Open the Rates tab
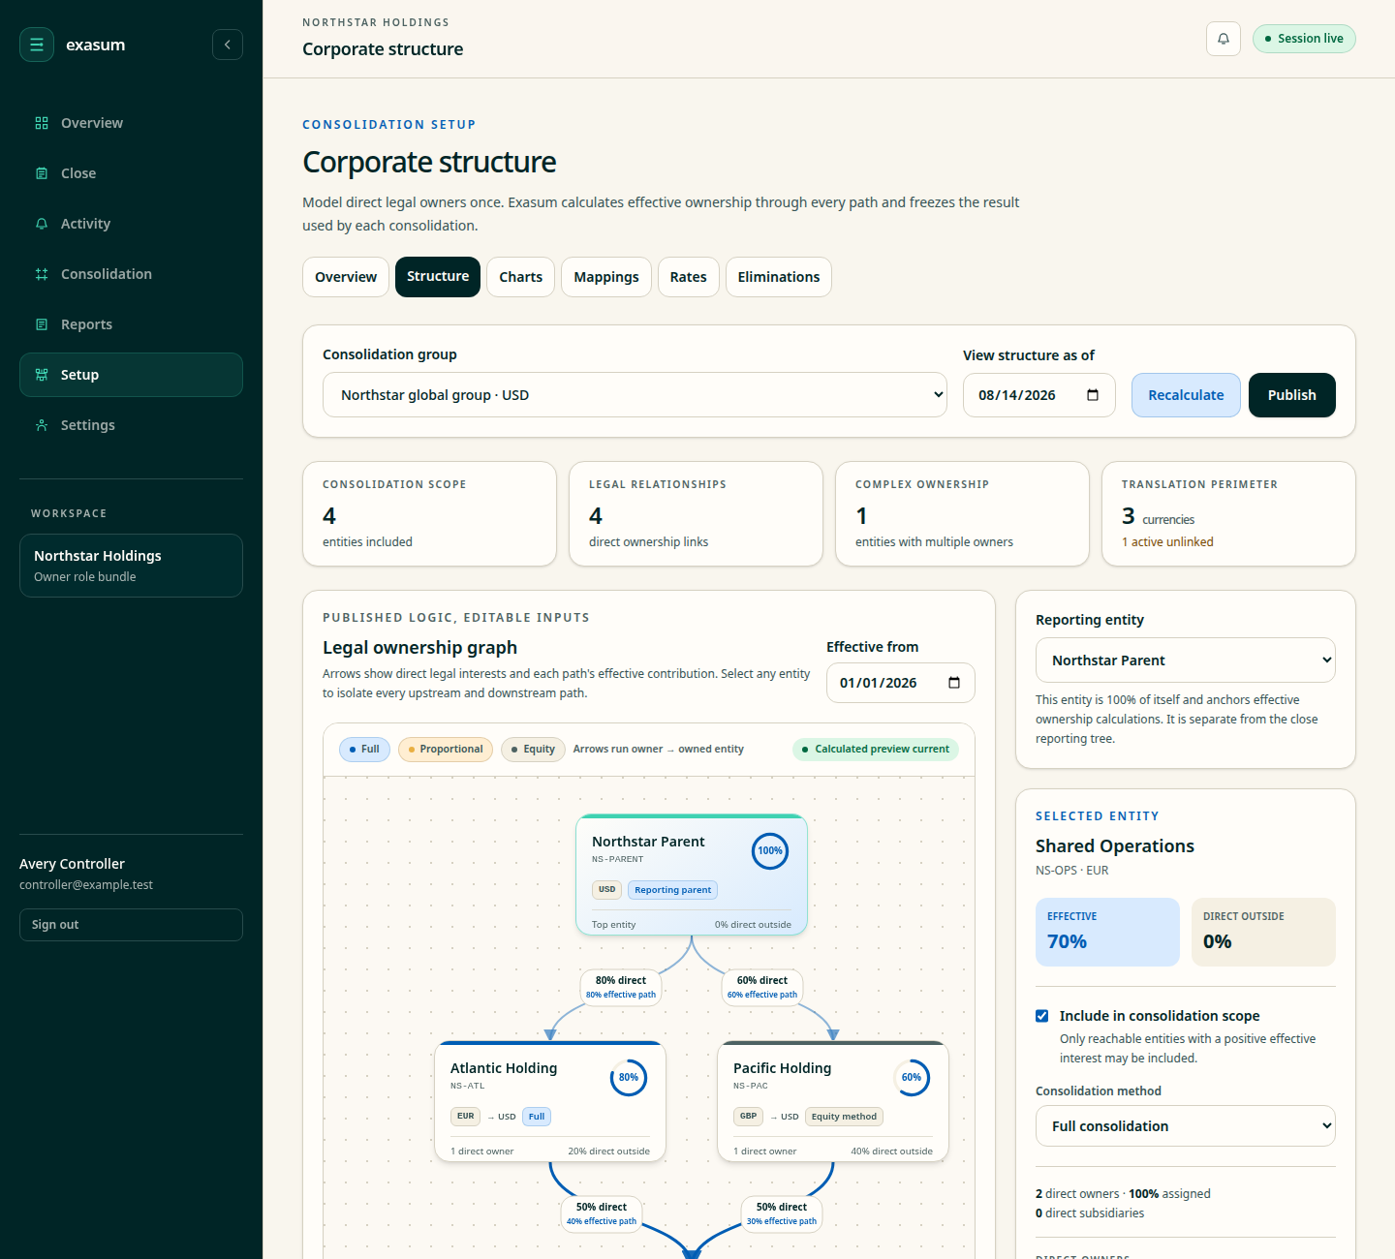1395x1259 pixels. (689, 277)
